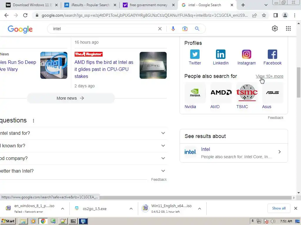Open Intel's Instagram profile
The image size is (301, 225).
[247, 57]
